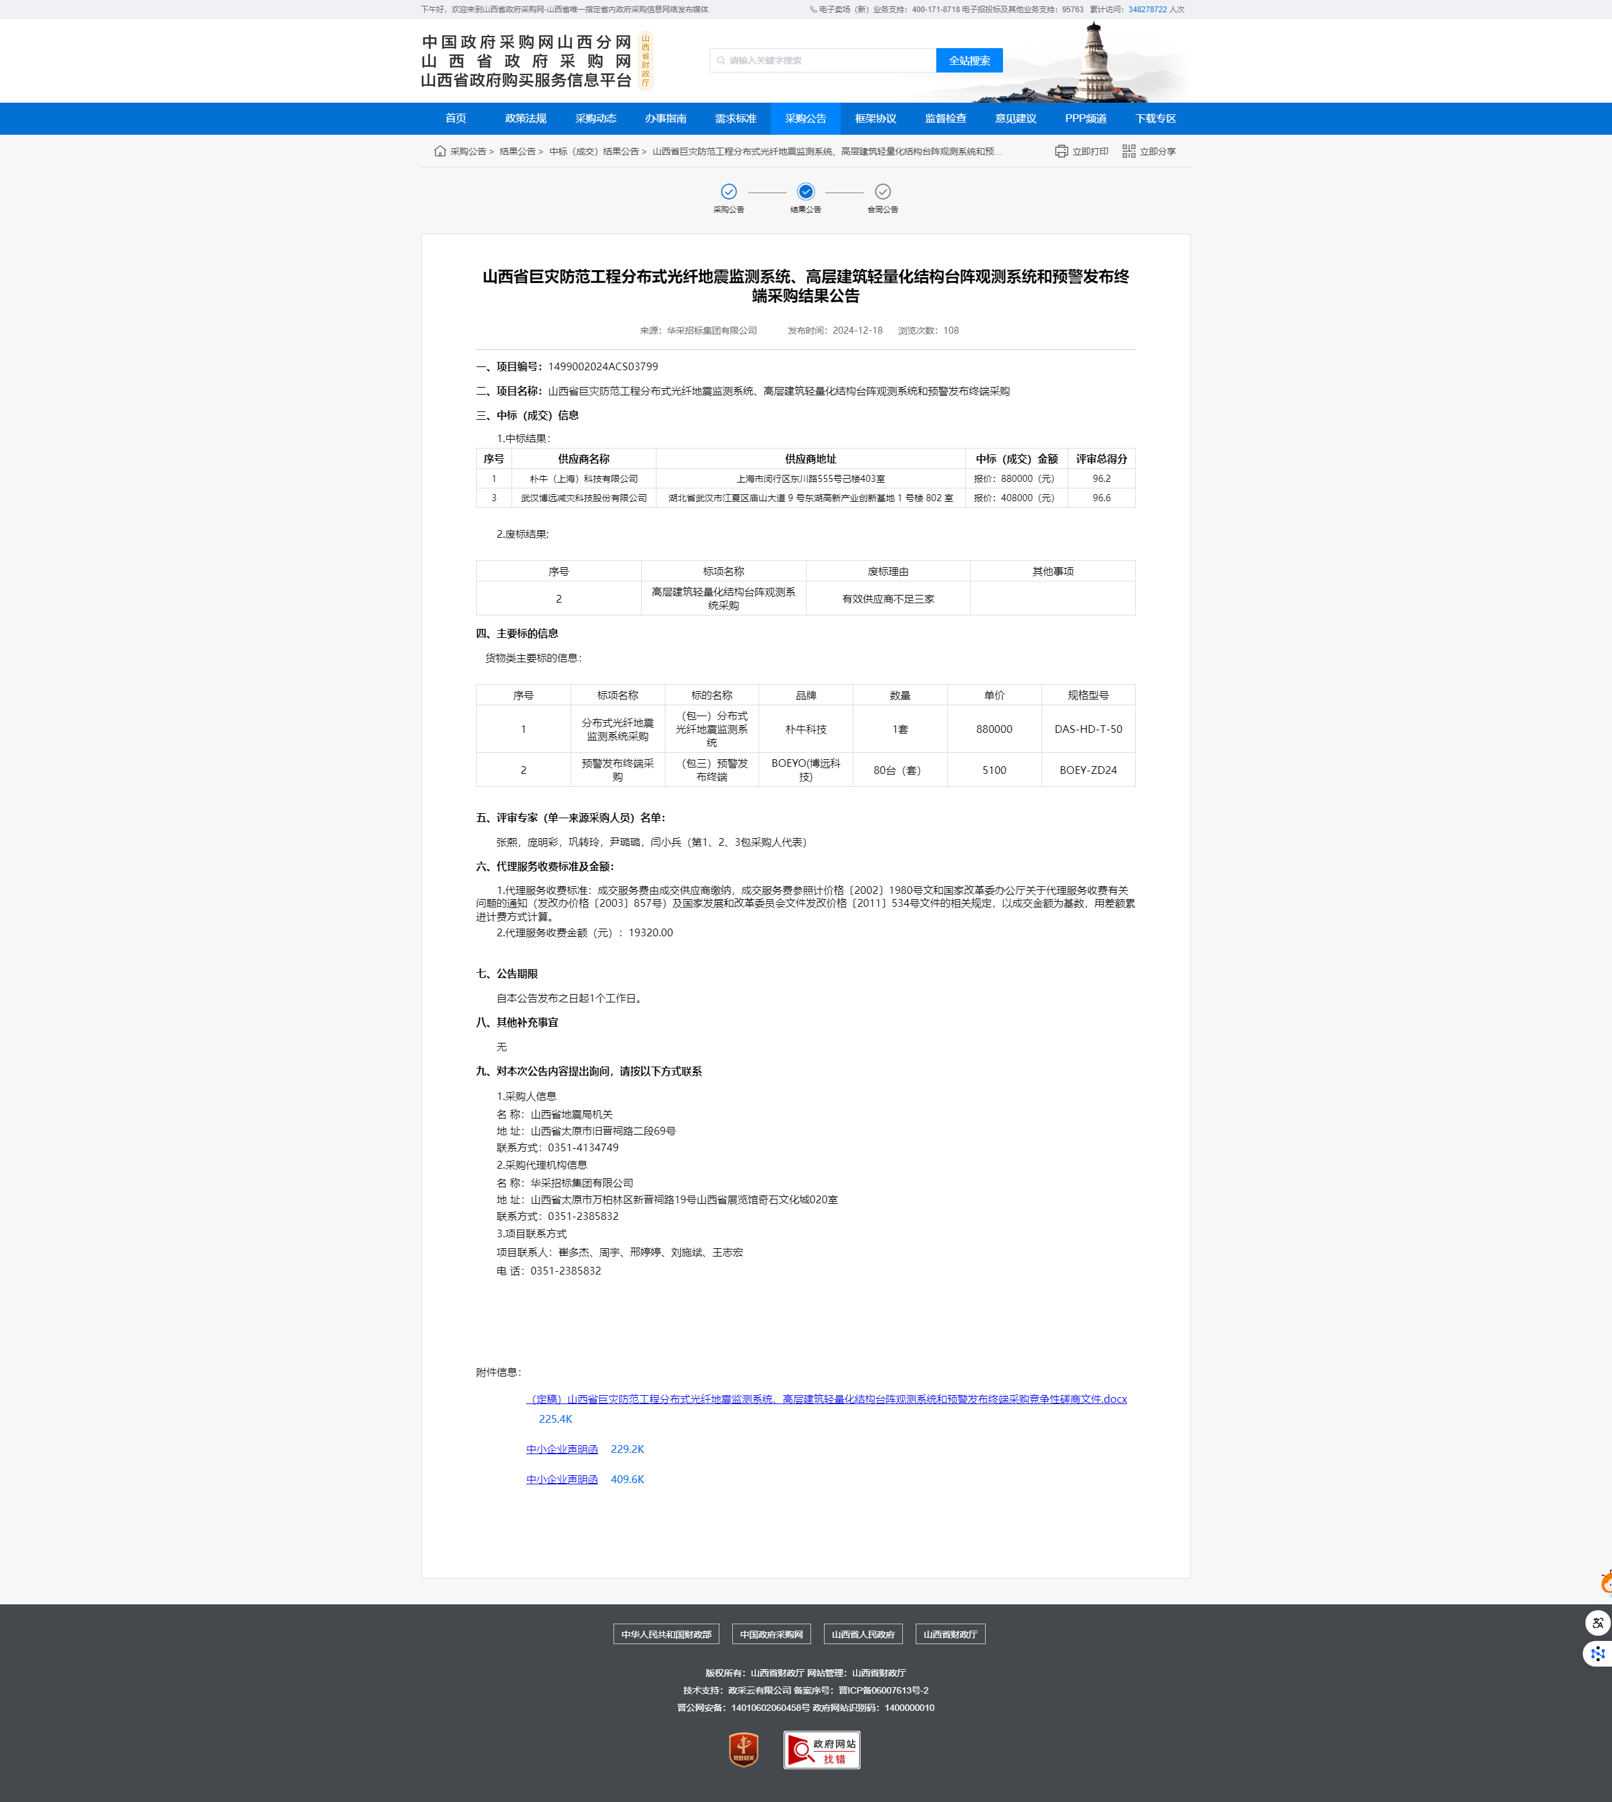The width and height of the screenshot is (1612, 1802).
Task: Click the magnifier icon in search box
Action: coord(721,61)
